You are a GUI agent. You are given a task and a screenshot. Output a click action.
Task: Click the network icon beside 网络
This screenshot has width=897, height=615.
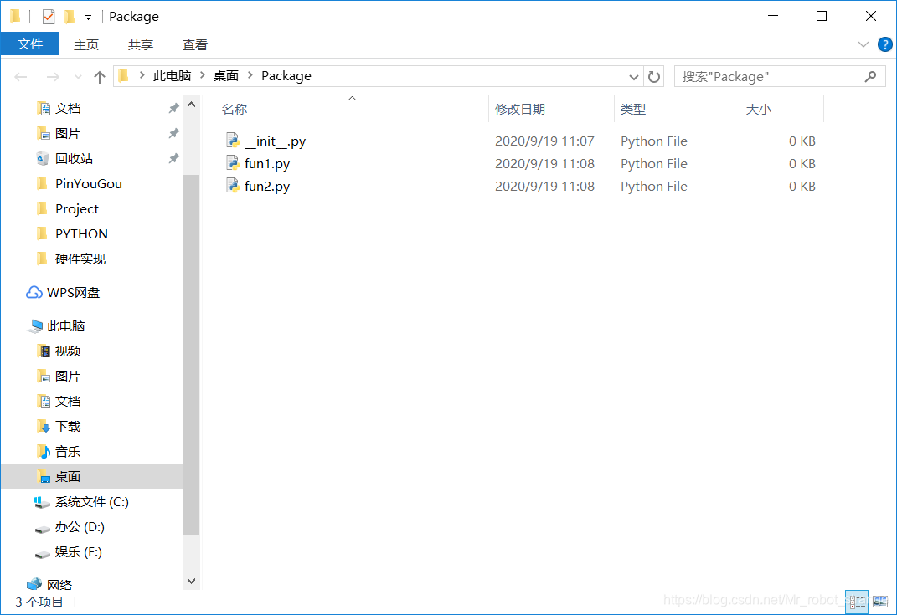point(34,584)
